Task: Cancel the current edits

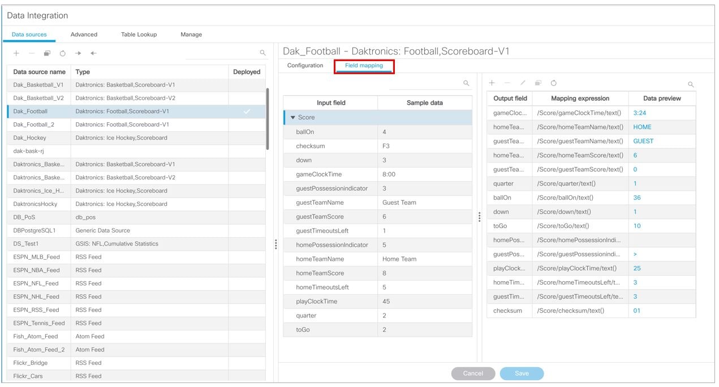Action: pos(473,373)
